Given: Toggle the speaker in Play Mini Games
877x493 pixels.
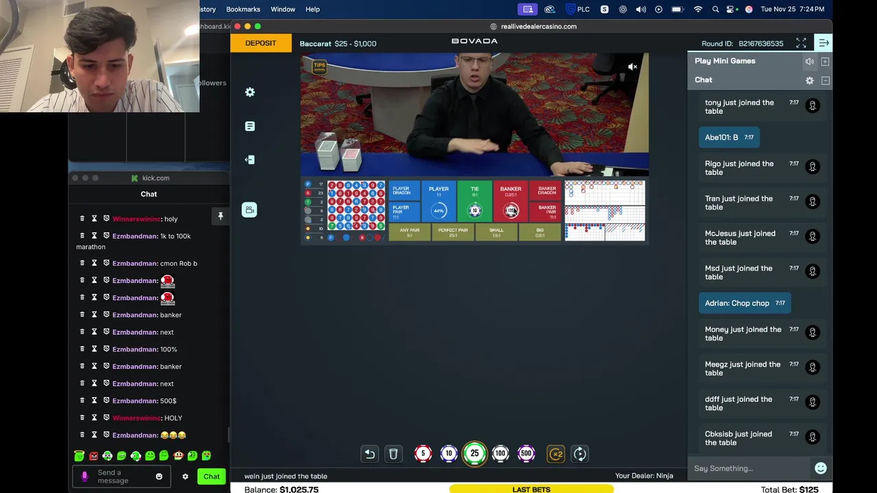Looking at the screenshot, I should tap(809, 62).
